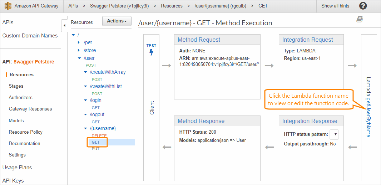
Task: Collapse the /{username} resource node
Action: (85, 128)
